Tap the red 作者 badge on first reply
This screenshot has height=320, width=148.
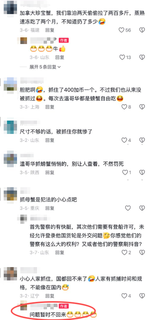pyautogui.click(x=64, y=40)
